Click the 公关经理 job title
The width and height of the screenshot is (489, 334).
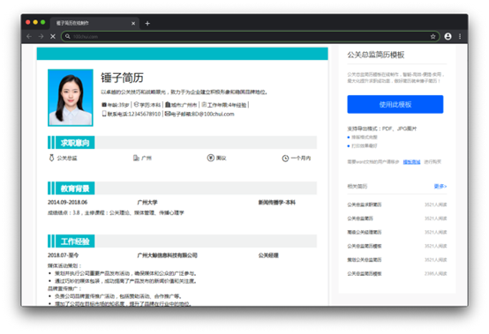[268, 256]
